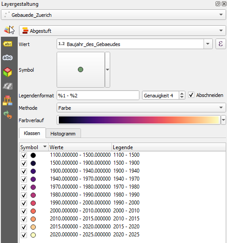Open the Labels tab yellow abc icon
This screenshot has width=227, height=243.
8,44
